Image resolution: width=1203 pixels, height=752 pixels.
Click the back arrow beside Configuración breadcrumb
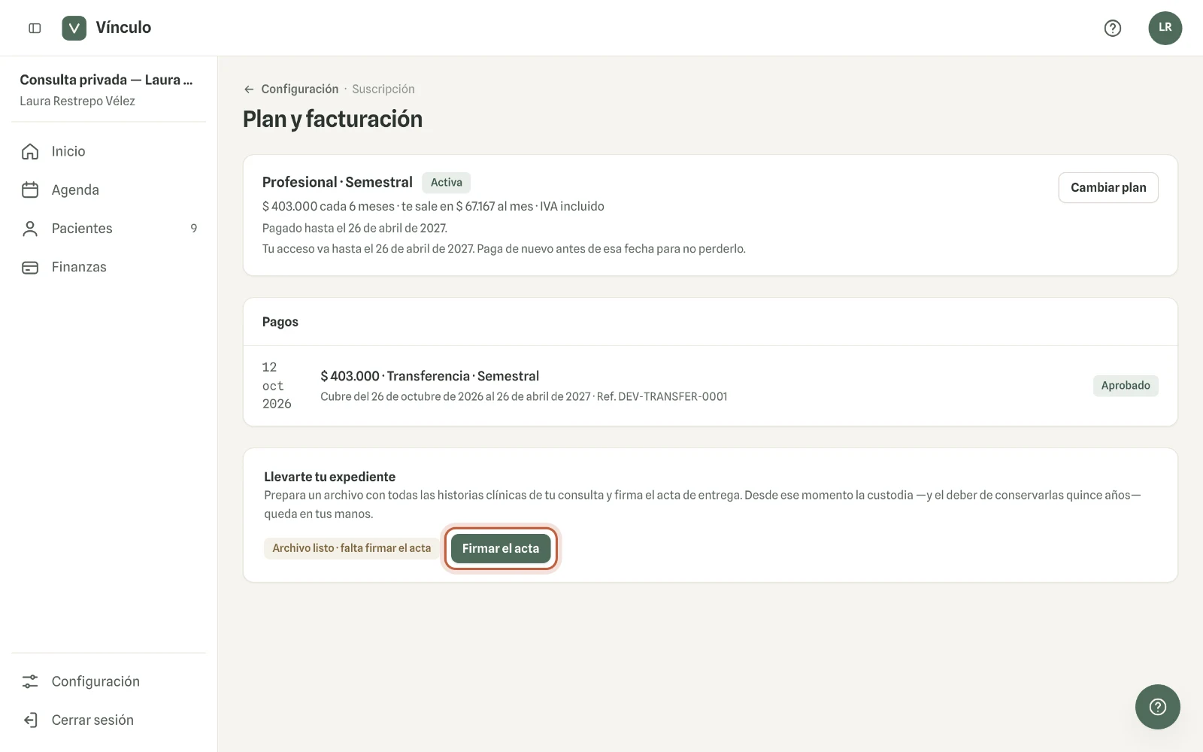pyautogui.click(x=249, y=89)
